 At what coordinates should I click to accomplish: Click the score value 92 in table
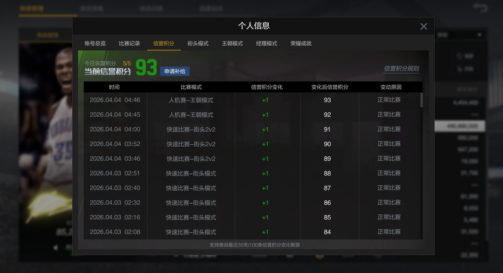(x=327, y=115)
